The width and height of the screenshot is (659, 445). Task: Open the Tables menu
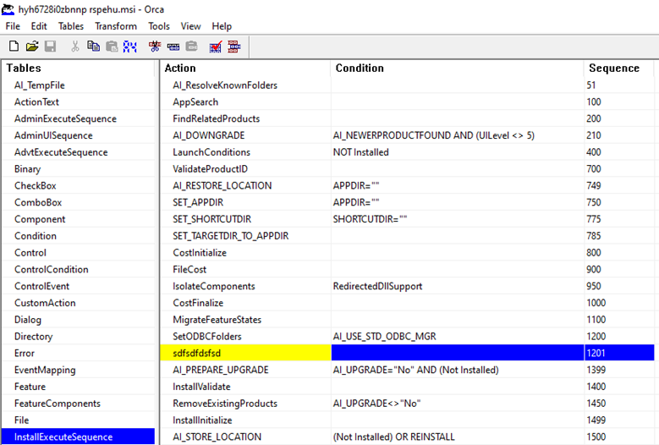[x=70, y=26]
